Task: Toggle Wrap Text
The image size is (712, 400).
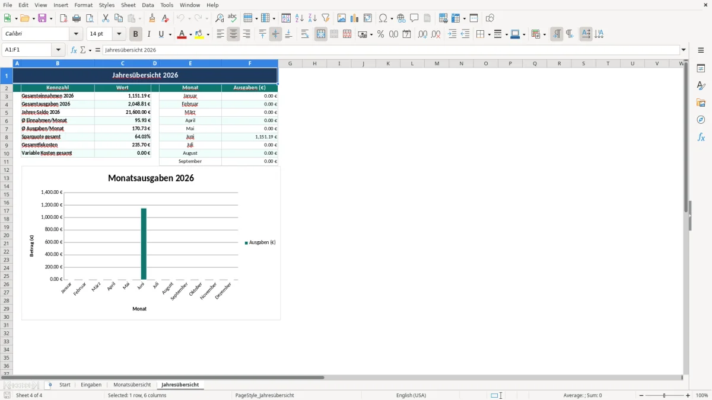Action: (x=305, y=34)
